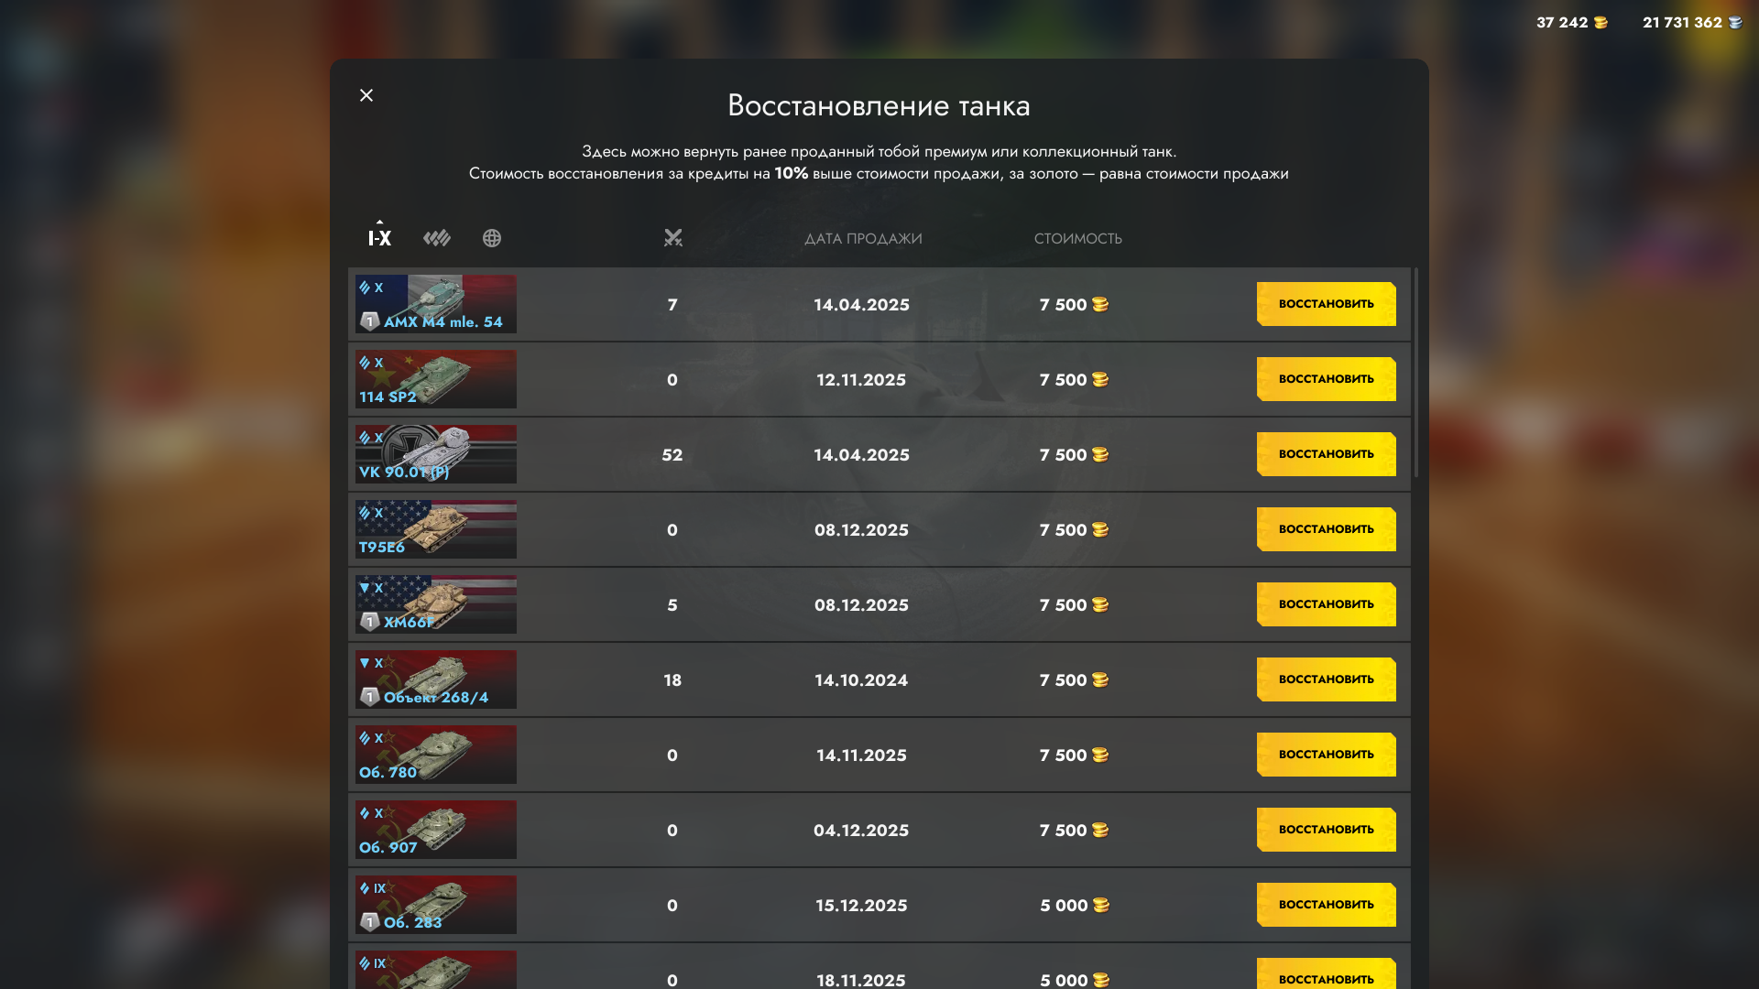Select the Об. 780 tank thumbnail
Viewport: 1759px width, 989px height.
pyautogui.click(x=436, y=755)
